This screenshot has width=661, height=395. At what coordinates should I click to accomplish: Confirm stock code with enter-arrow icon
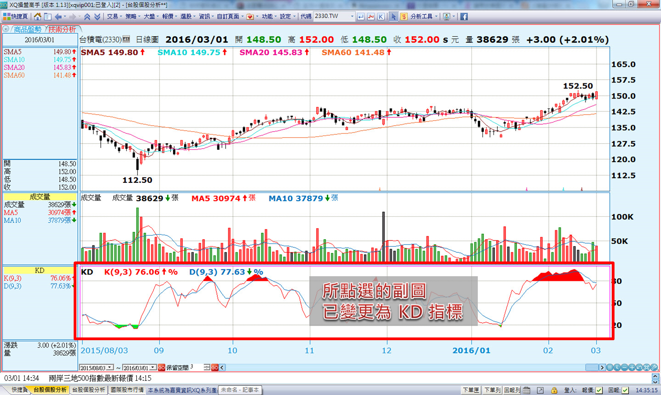(x=361, y=17)
